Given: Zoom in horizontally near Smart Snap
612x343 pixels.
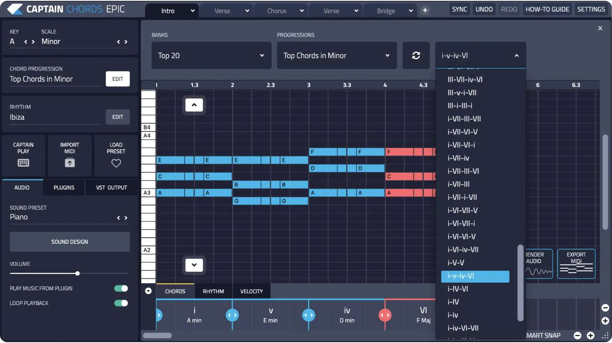Looking at the screenshot, I should (x=591, y=336).
